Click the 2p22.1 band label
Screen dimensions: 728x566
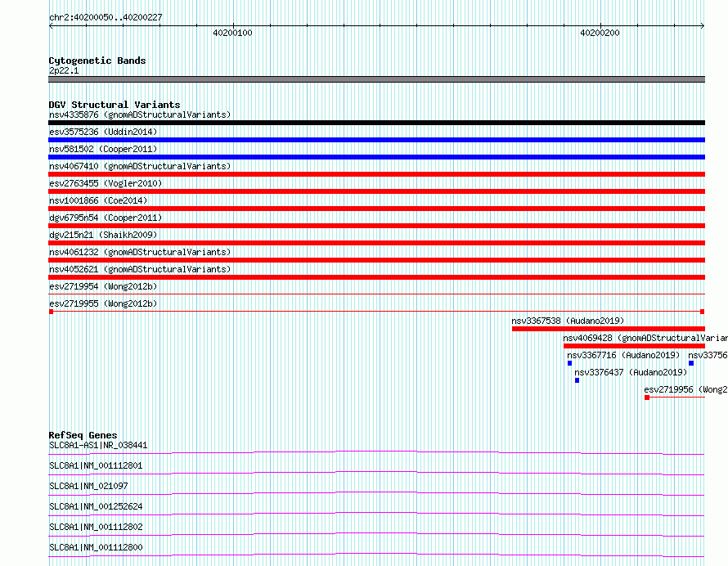(64, 70)
